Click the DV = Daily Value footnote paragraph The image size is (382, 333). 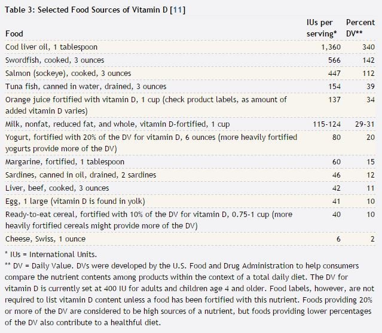[x=190, y=294]
